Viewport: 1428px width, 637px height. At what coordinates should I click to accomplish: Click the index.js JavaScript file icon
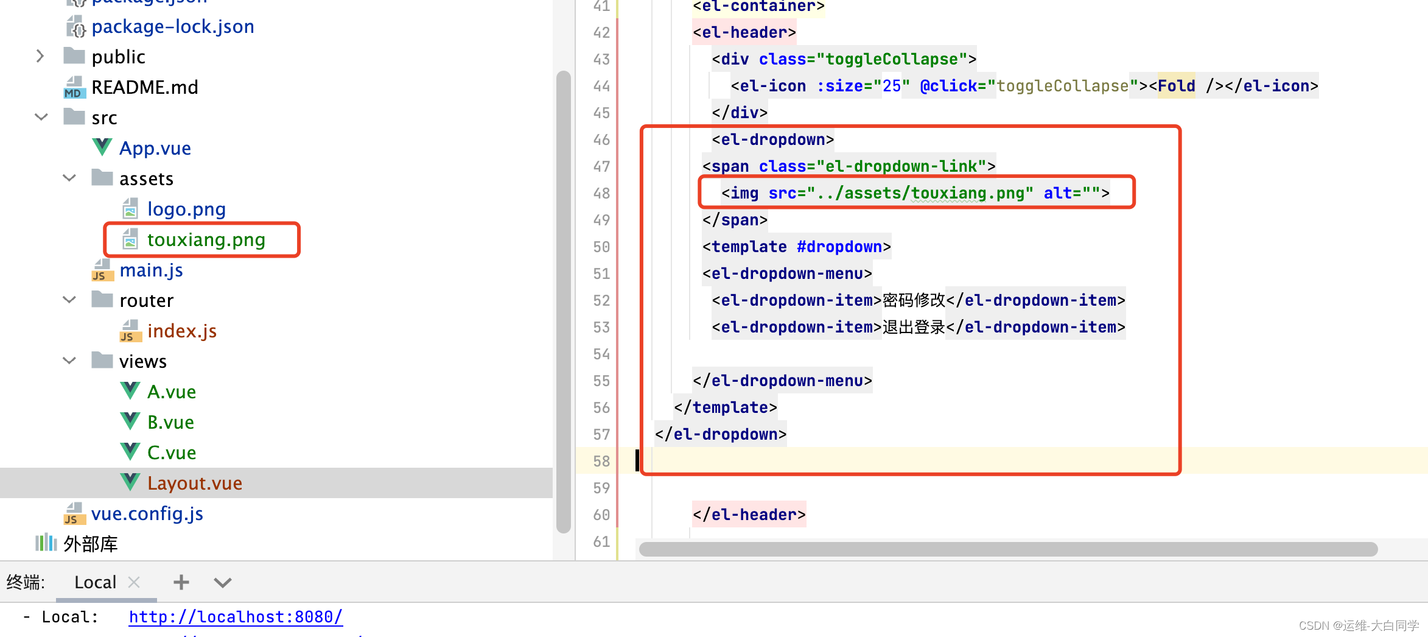coord(130,331)
